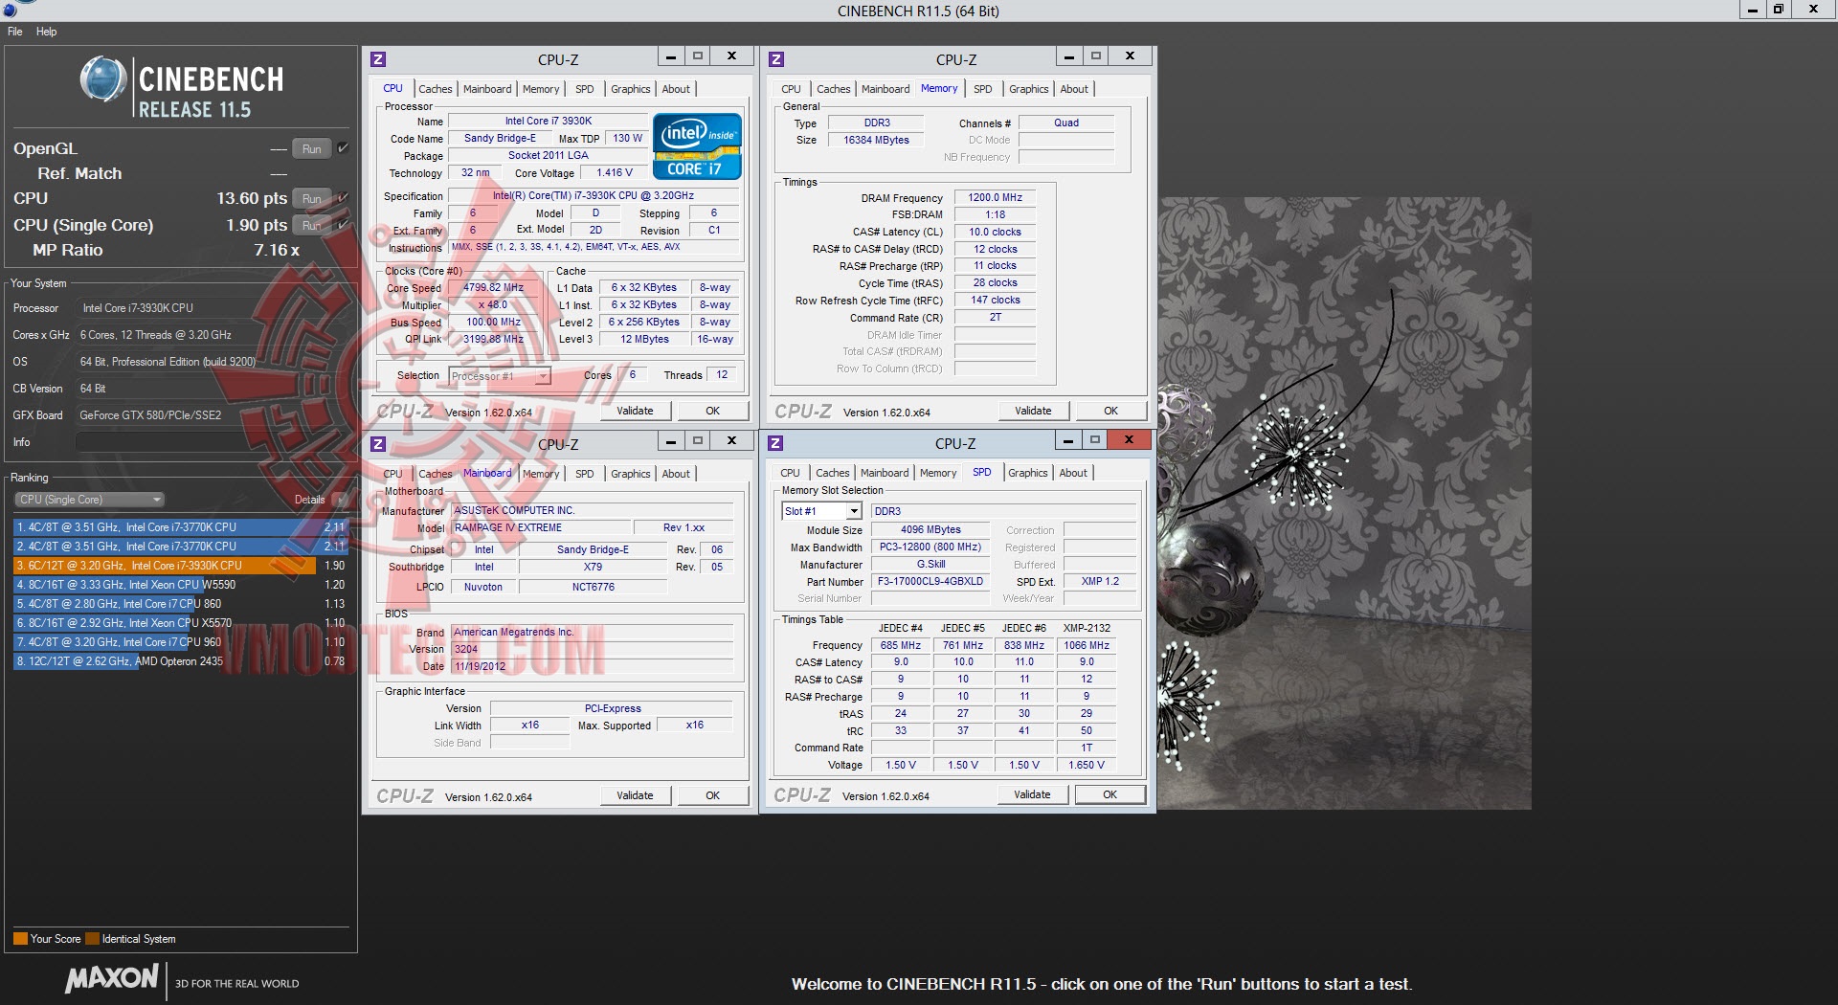Run the CPU (Single Core) benchmark

312,225
